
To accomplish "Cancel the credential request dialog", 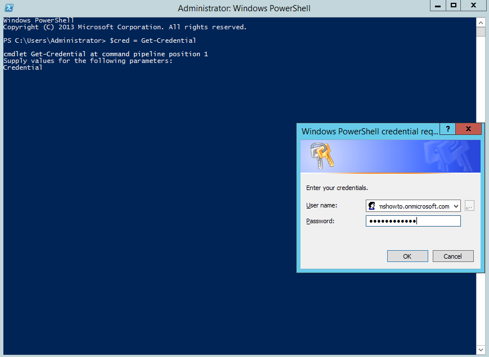I will click(x=453, y=256).
